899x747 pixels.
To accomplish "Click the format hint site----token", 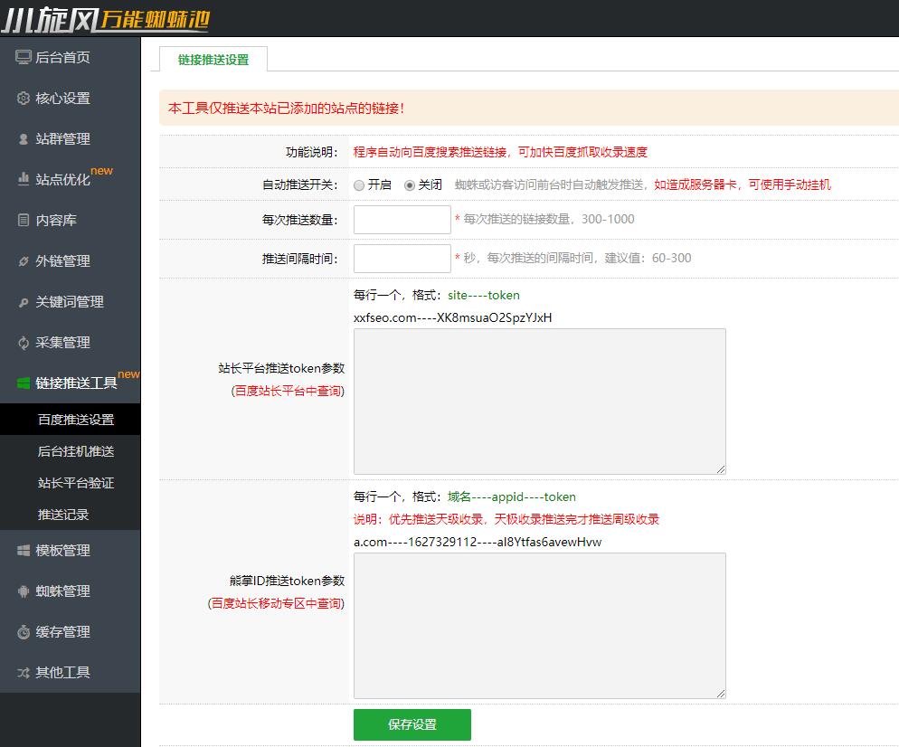I will point(484,295).
